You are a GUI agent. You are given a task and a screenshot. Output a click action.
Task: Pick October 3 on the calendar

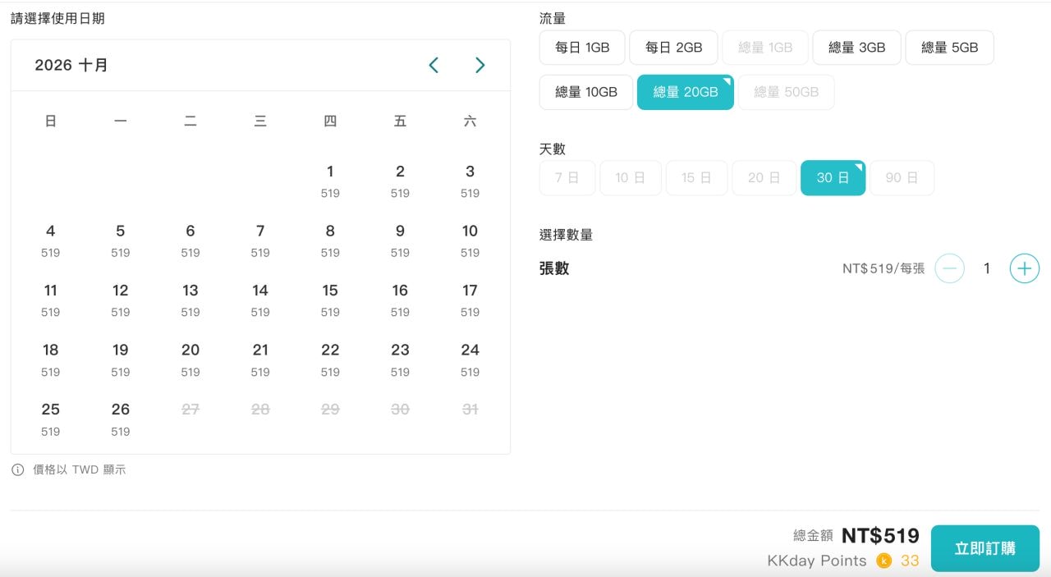470,181
